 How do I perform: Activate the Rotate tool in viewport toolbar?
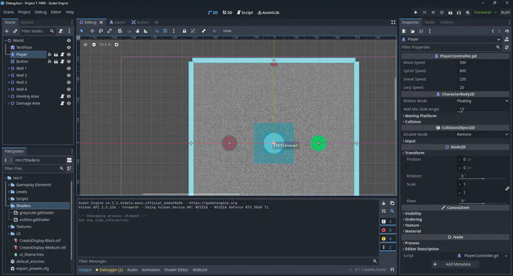pyautogui.click(x=101, y=31)
